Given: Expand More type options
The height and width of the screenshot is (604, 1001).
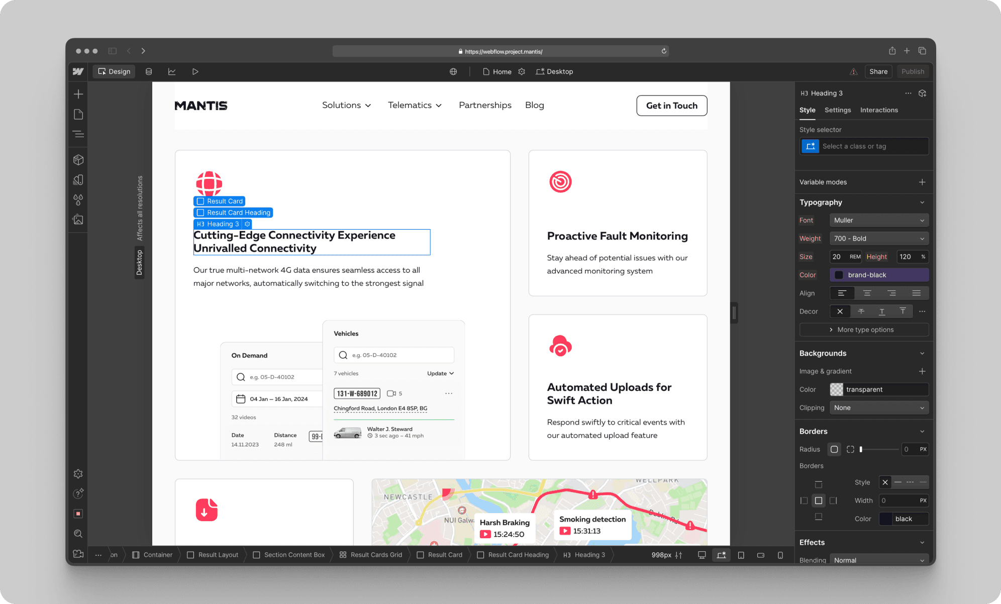Looking at the screenshot, I should point(864,330).
